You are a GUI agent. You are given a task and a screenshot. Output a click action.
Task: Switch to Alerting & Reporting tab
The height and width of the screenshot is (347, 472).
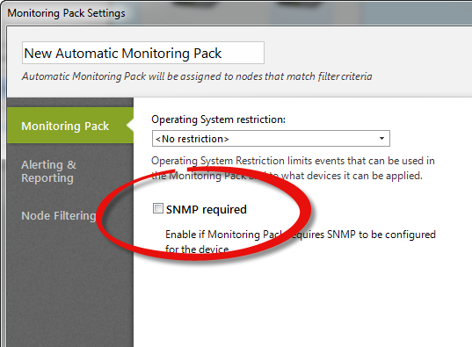pyautogui.click(x=48, y=171)
